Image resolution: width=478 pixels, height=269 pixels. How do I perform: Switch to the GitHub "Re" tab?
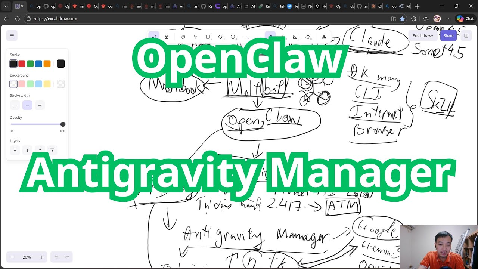click(207, 6)
